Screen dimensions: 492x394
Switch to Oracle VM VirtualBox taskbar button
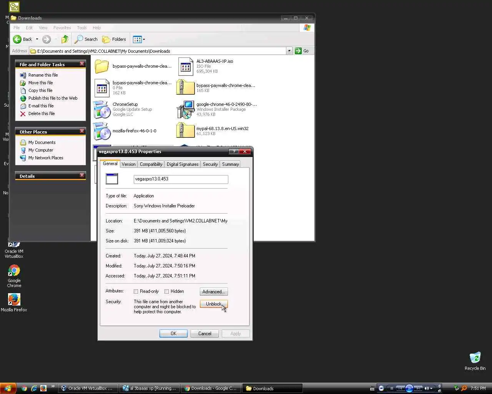pyautogui.click(x=88, y=388)
